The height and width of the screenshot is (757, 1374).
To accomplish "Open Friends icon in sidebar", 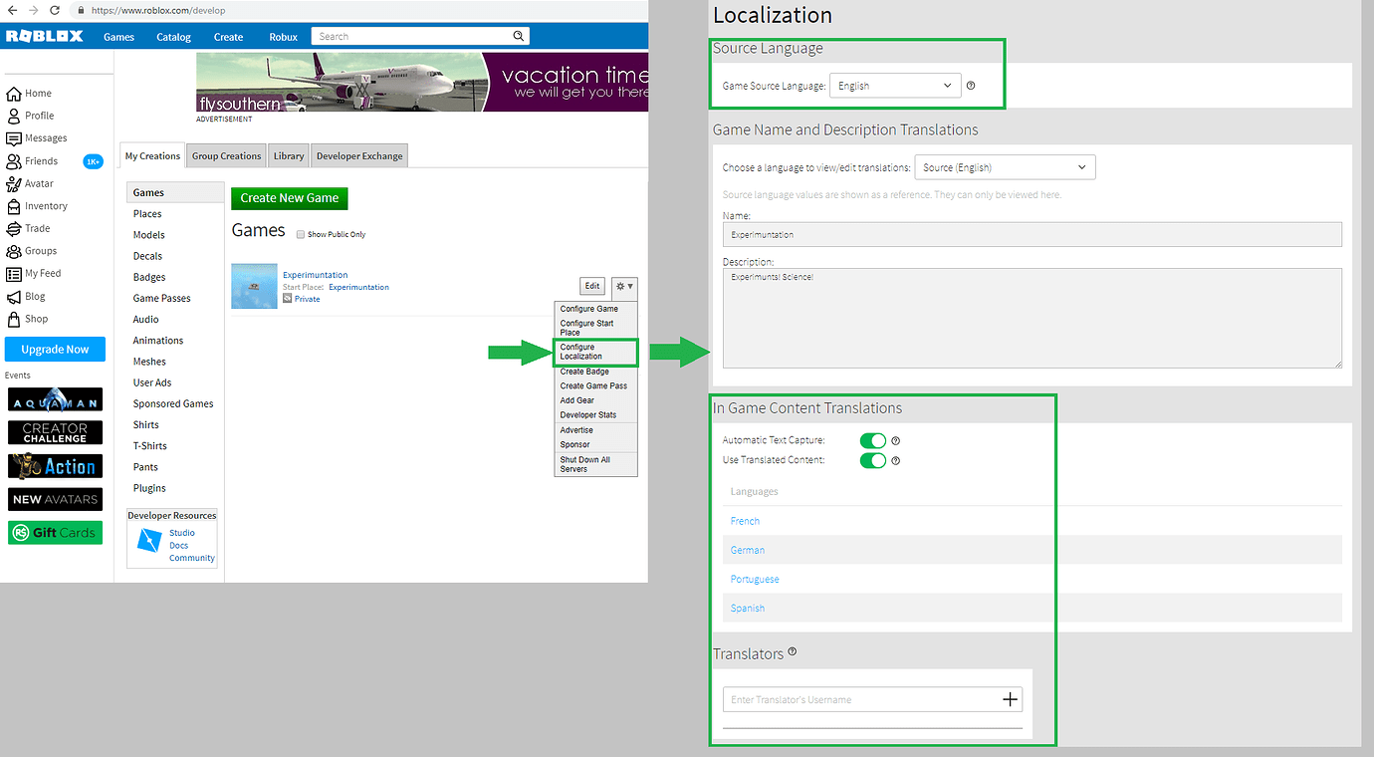I will [14, 161].
